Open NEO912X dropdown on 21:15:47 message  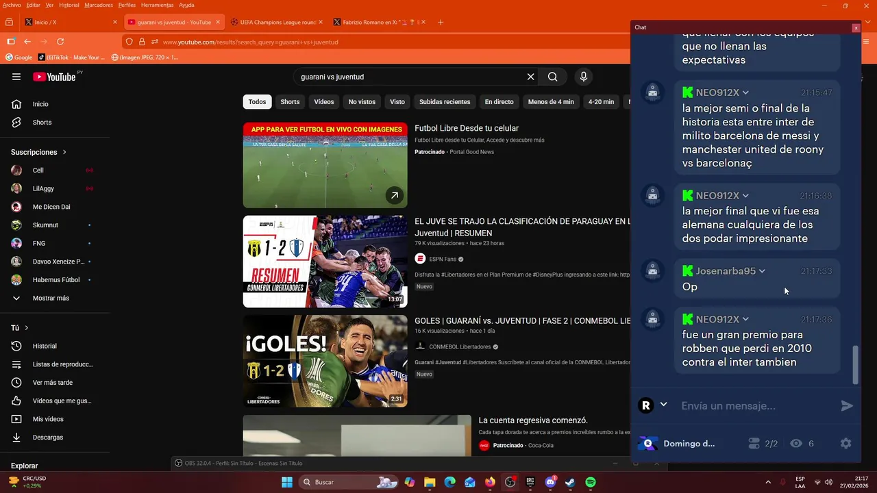point(745,92)
